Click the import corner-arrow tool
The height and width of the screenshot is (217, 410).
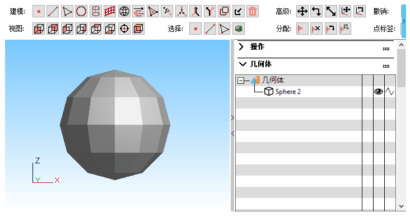[224, 12]
